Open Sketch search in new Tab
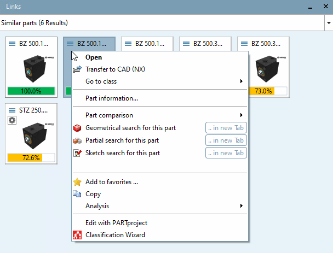Screen dimensions: 333x253 click(226, 153)
